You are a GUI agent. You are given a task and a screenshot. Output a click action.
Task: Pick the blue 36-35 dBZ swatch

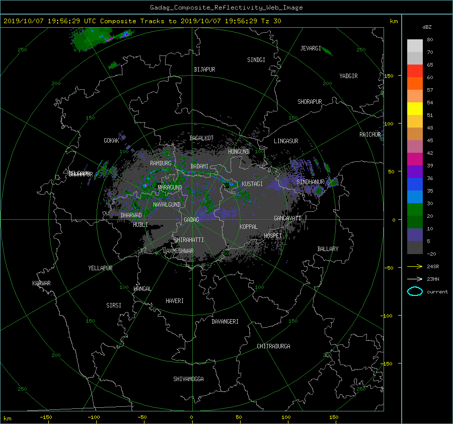point(415,184)
